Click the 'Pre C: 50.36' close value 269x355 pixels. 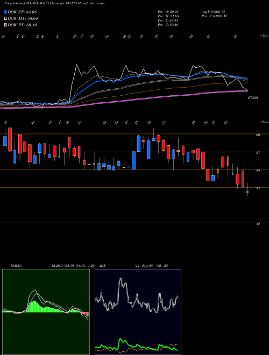[x=168, y=25]
